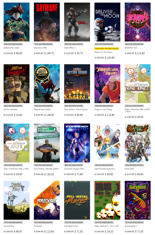Click the Gaijin Charenji 1 : Kiss or Kill title
155x235 pixels.
coord(106,226)
